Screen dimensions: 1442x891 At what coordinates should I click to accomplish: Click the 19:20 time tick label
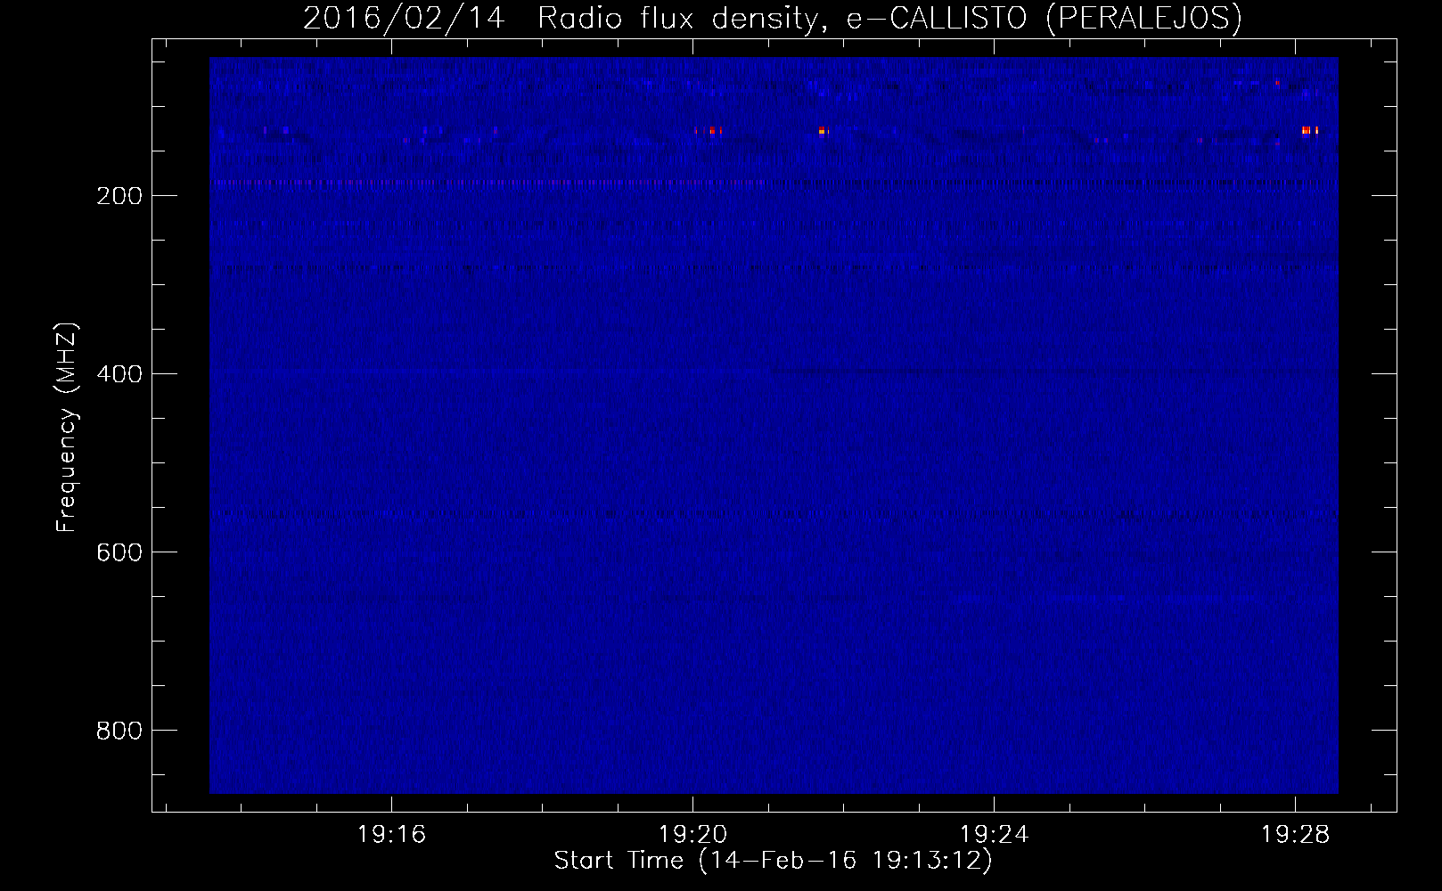pyautogui.click(x=692, y=835)
